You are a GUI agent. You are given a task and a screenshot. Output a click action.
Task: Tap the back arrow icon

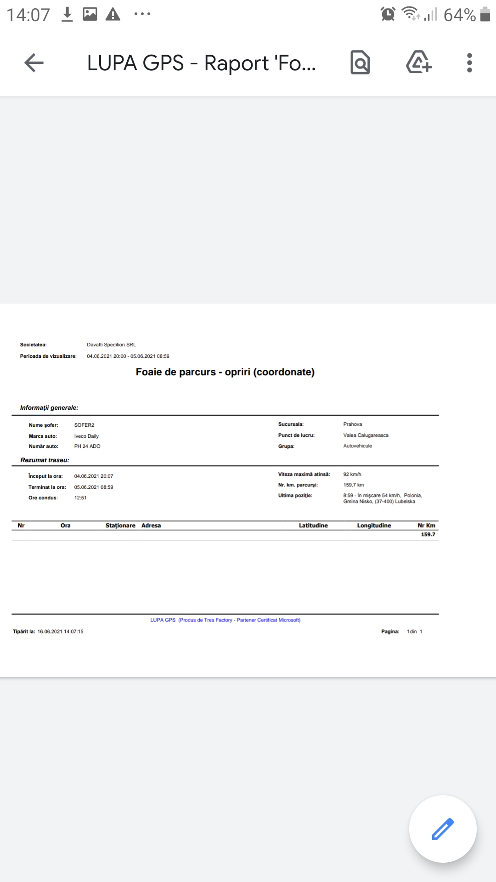34,63
